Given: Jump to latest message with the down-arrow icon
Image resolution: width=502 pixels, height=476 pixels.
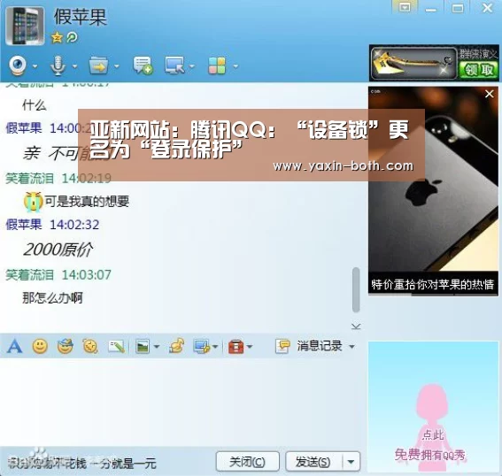Looking at the screenshot, I should coord(356,326).
